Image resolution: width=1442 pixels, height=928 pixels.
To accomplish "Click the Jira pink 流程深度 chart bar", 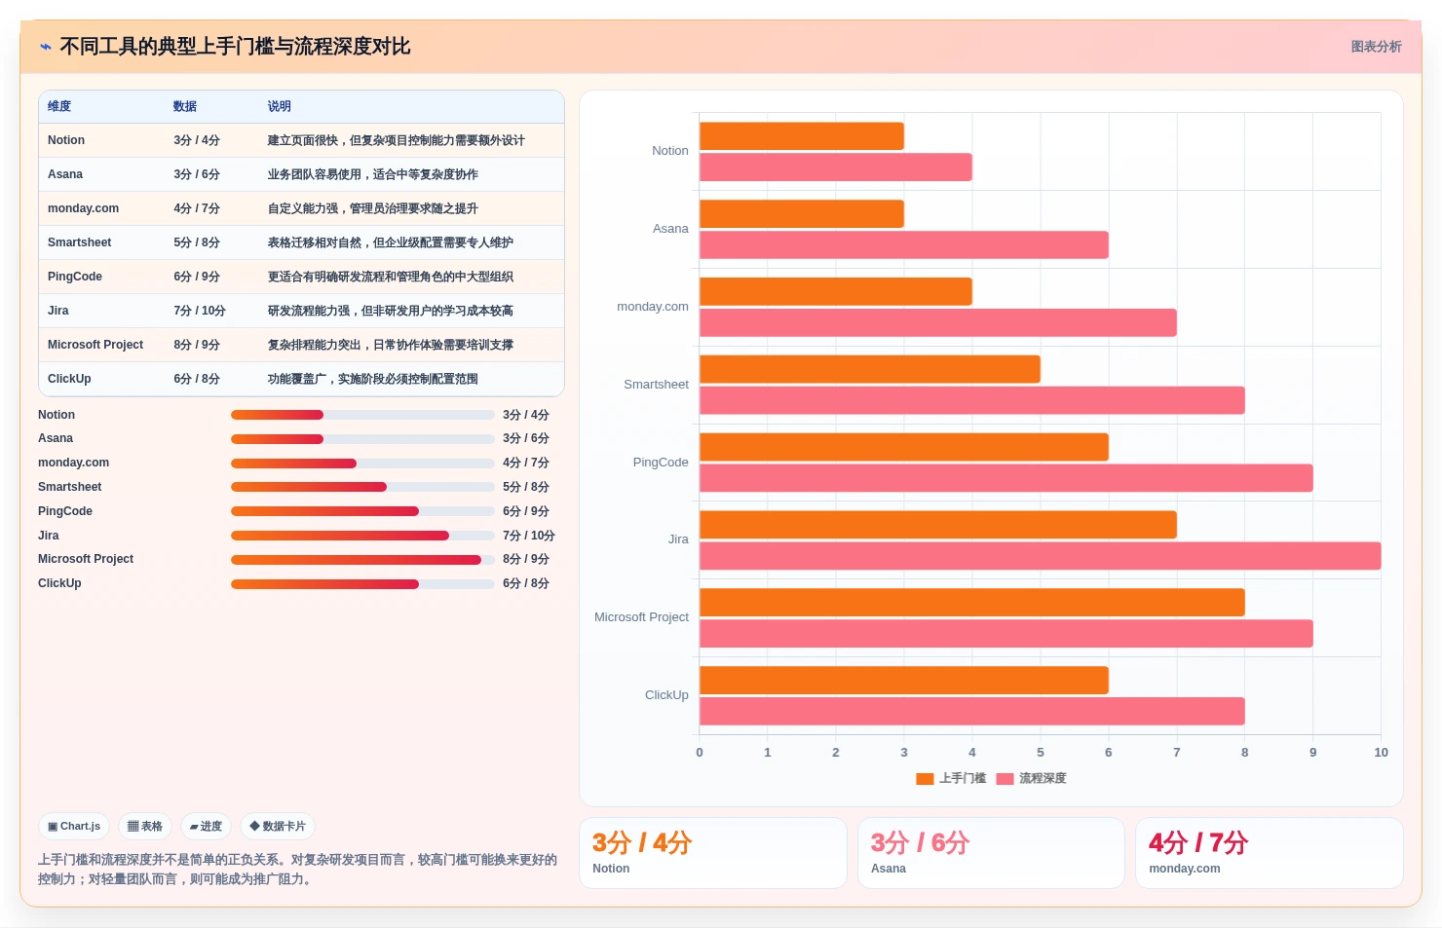I will tap(1041, 556).
